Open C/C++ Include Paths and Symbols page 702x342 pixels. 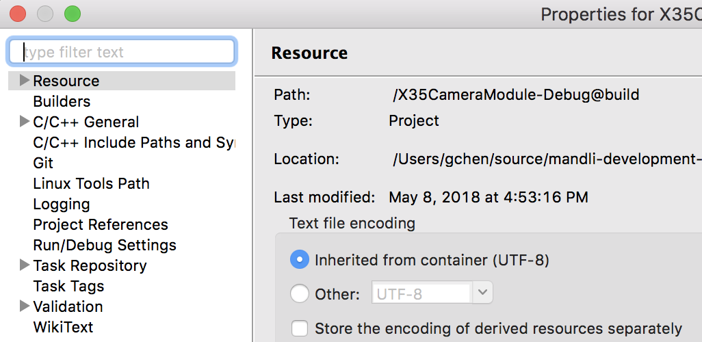click(133, 142)
